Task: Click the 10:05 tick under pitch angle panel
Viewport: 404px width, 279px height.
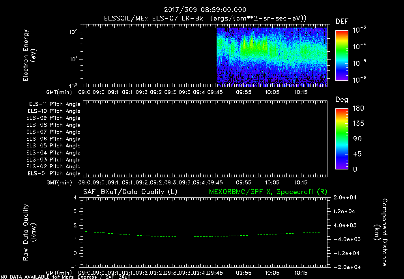Action: point(272,182)
